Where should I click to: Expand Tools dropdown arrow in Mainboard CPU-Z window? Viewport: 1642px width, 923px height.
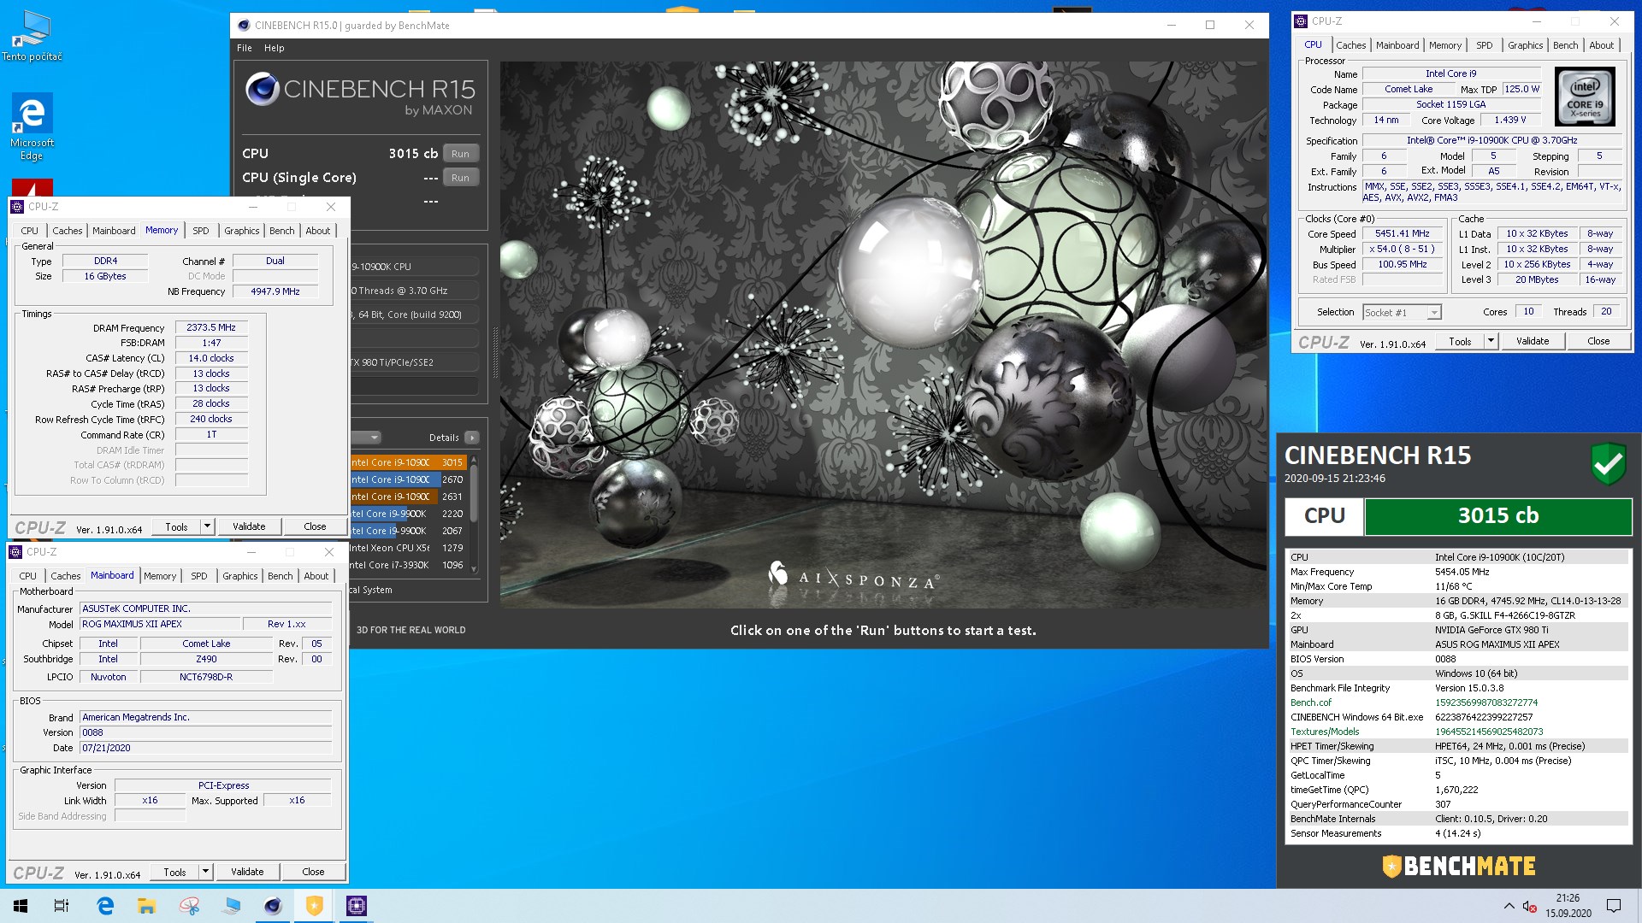point(204,872)
